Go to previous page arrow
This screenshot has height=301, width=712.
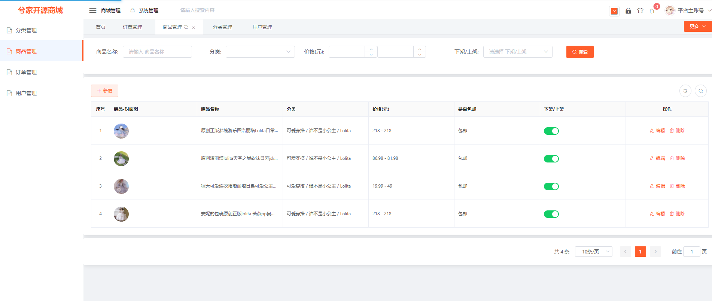coord(626,252)
